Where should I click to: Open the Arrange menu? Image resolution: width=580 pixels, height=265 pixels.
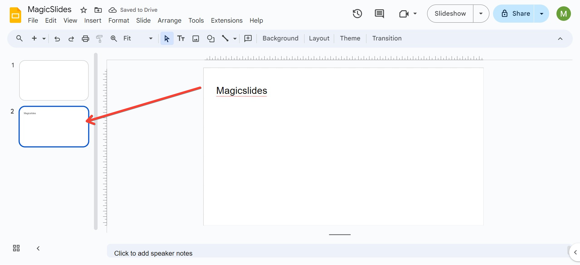pyautogui.click(x=169, y=21)
